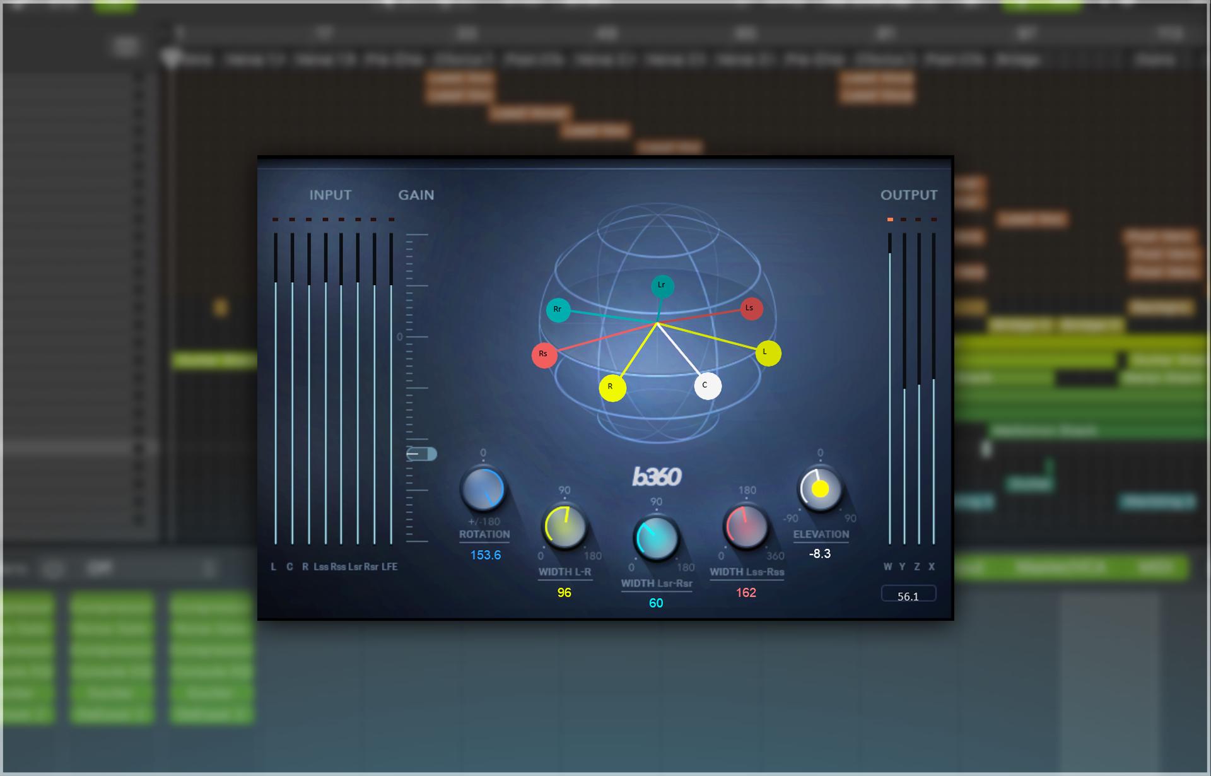Click the GAIN heading
Screen dimensions: 1211x776
(416, 196)
